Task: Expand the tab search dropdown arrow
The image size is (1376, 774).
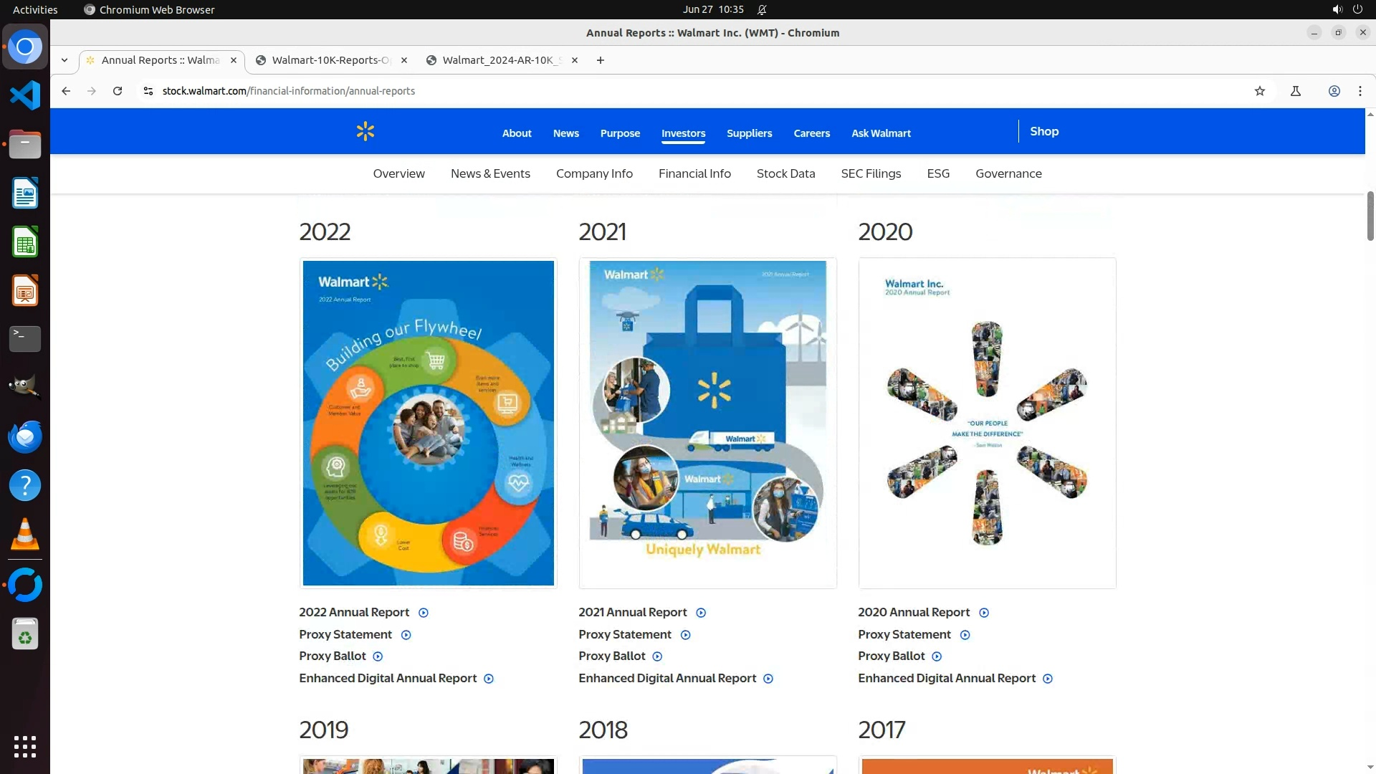Action: [64, 60]
